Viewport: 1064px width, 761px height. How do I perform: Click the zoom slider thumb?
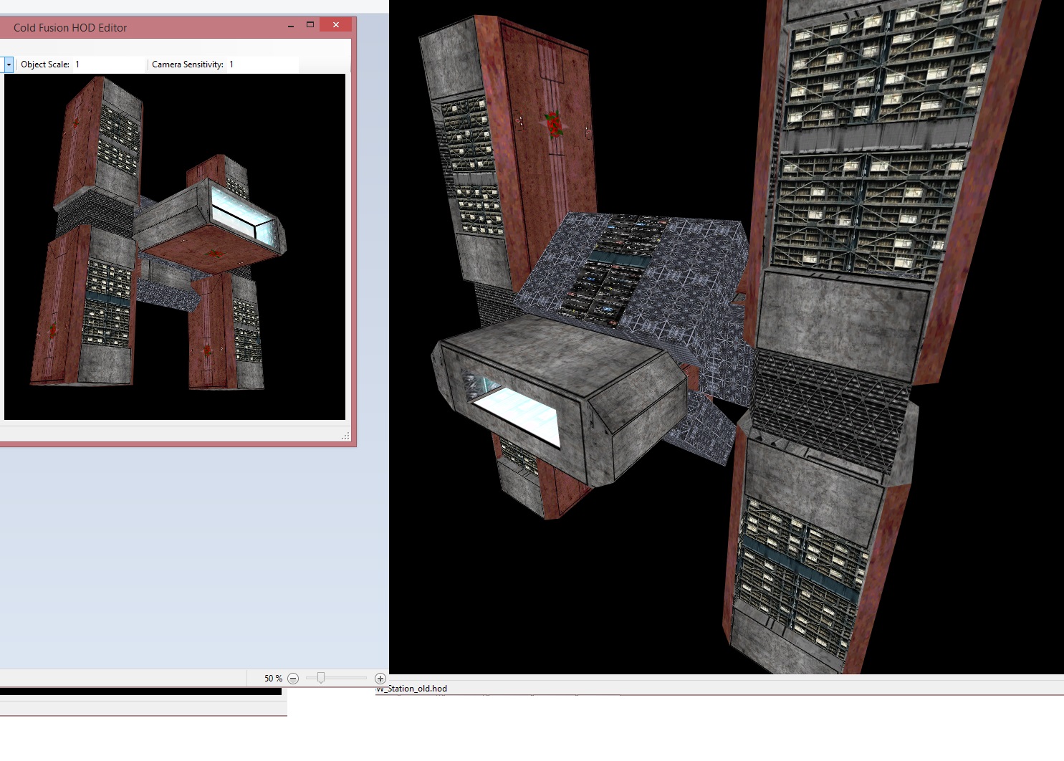click(x=321, y=678)
